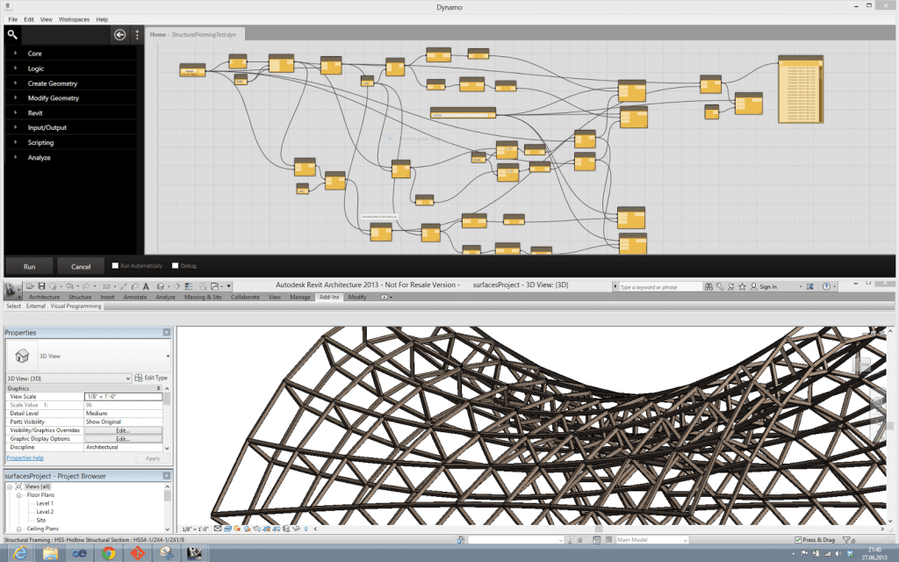Open the 3D View: {3D} dropdown in Properties
Image resolution: width=899 pixels, height=562 pixels.
[68, 378]
